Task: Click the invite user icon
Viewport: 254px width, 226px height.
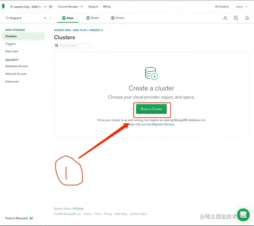Action: coord(225,18)
